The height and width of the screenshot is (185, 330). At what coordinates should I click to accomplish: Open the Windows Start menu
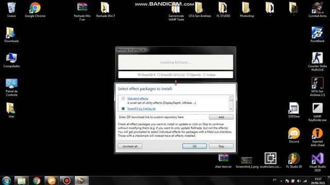[6, 180]
